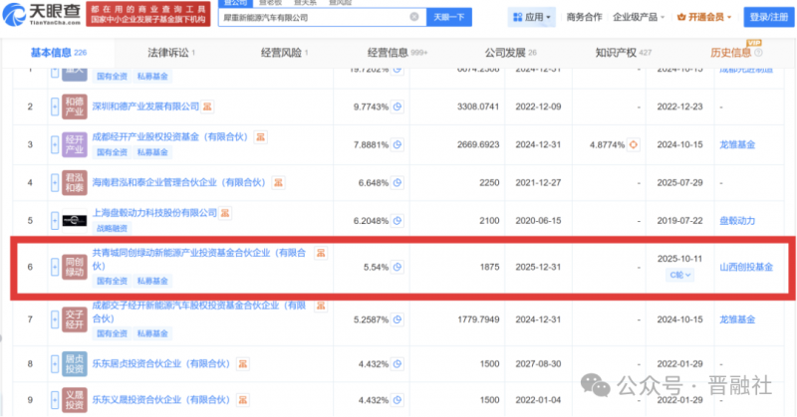Open the 商务合作 link
This screenshot has width=797, height=417.
pyautogui.click(x=584, y=17)
